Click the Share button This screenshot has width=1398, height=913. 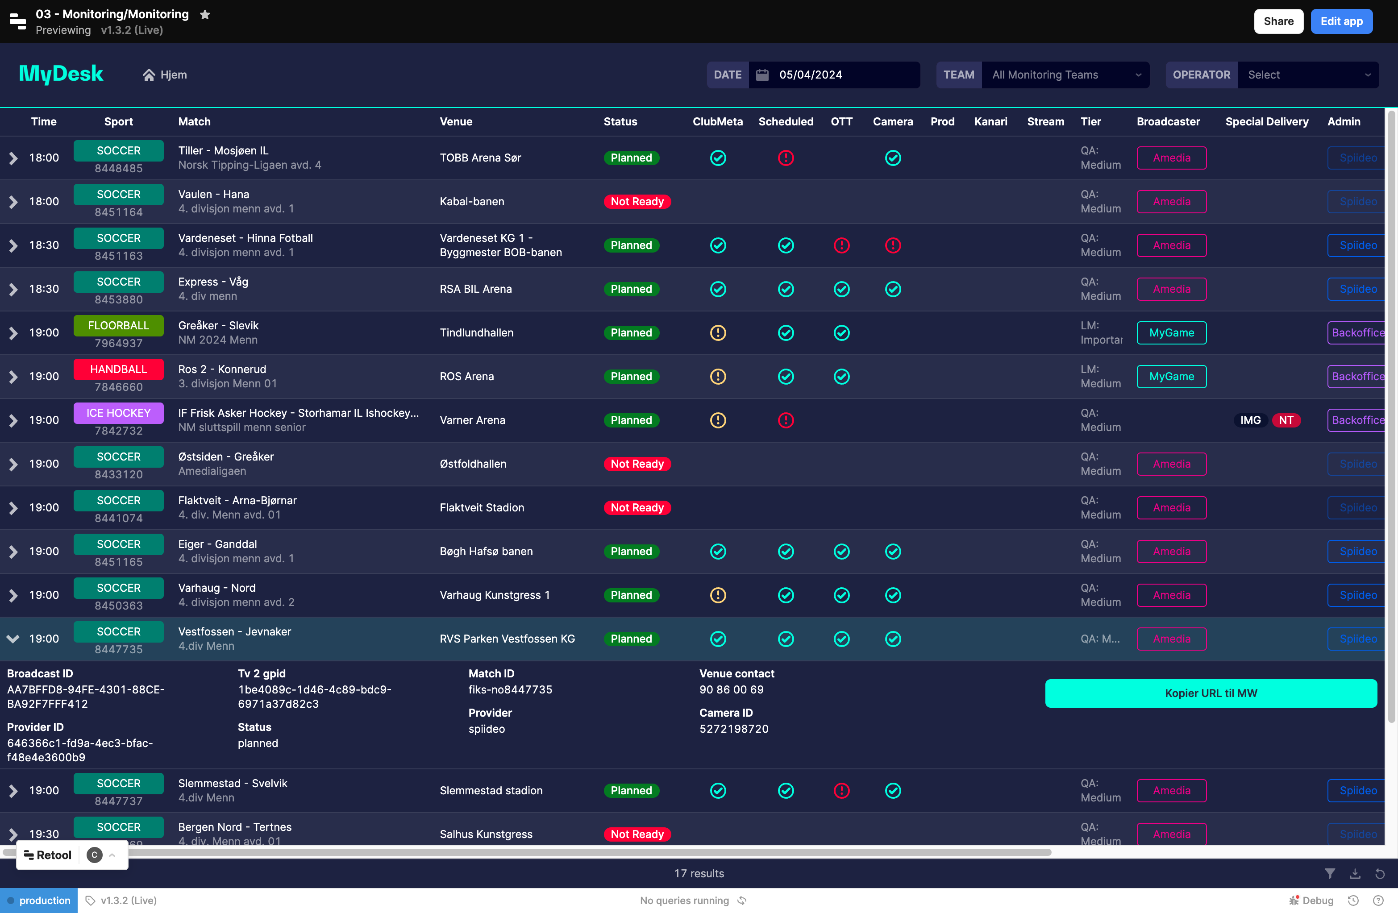point(1279,21)
